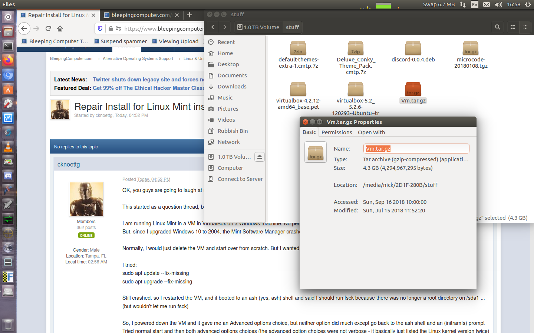Go forward in the Files window
This screenshot has width=534, height=333.
[225, 27]
